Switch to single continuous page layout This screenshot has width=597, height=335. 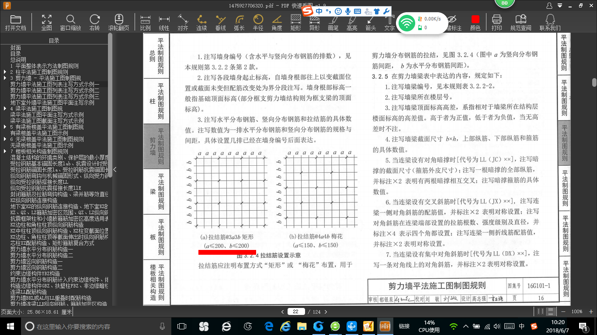(550, 311)
